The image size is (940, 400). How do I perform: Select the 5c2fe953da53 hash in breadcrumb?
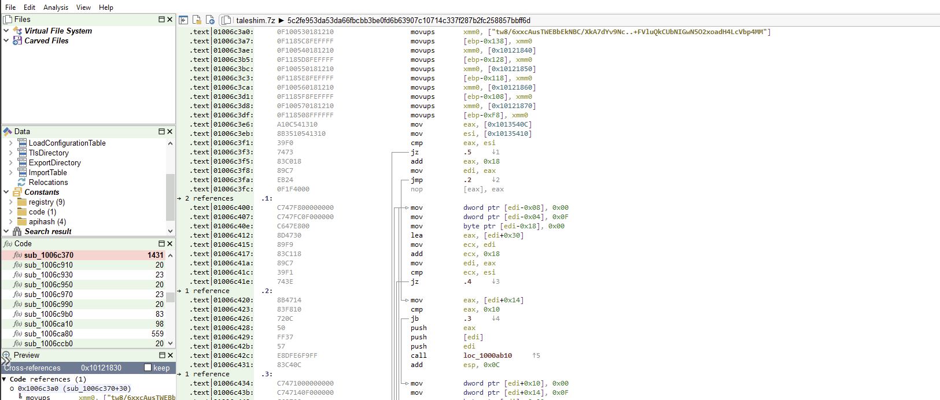pyautogui.click(x=408, y=20)
